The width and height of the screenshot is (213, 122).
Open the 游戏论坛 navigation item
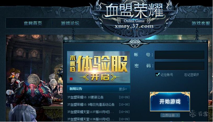click(70, 23)
